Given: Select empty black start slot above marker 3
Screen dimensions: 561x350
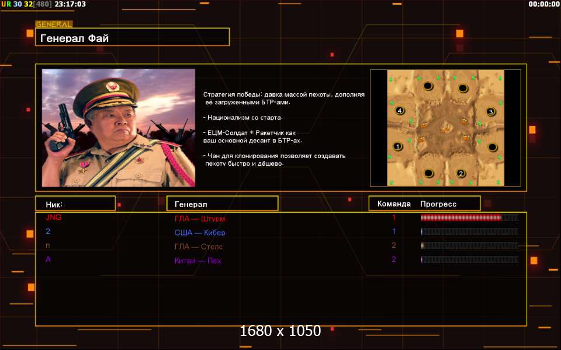Looking at the screenshot, I should (463, 88).
